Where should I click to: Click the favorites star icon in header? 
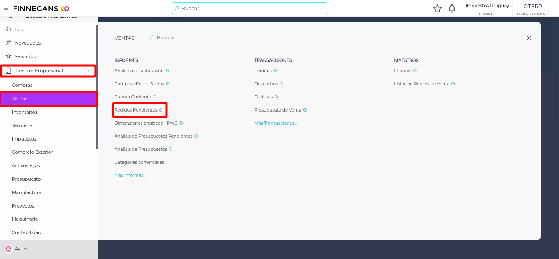click(x=437, y=8)
